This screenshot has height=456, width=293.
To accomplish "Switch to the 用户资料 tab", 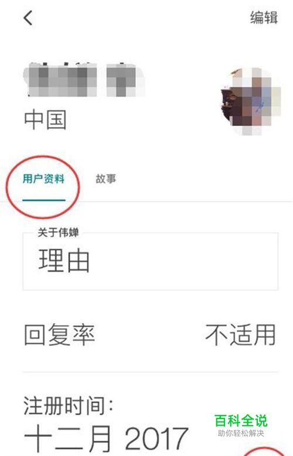I will pos(43,179).
